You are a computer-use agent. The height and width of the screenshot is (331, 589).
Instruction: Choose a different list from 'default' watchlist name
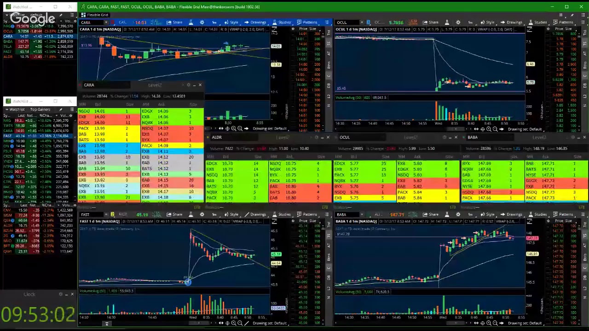(36, 15)
